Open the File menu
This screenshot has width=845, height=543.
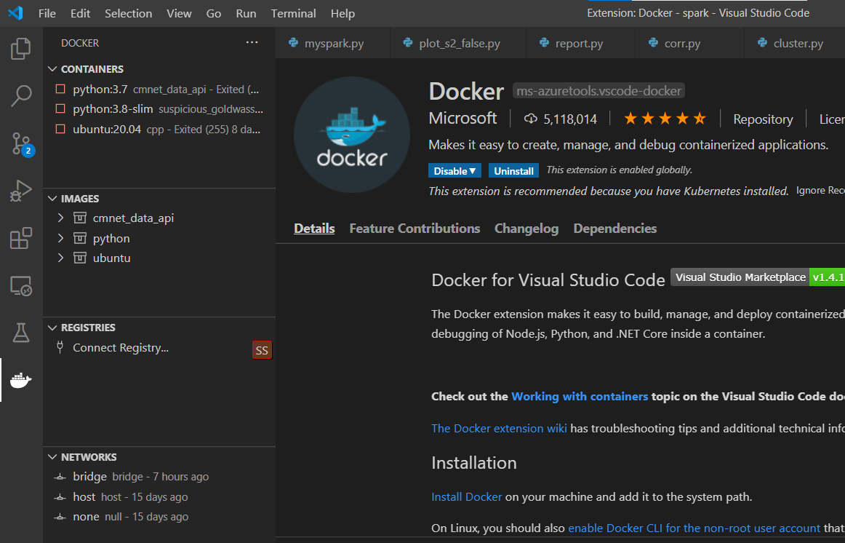coord(47,14)
